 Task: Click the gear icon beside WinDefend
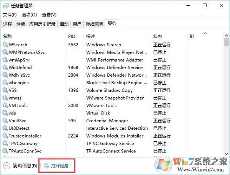(x=5, y=67)
